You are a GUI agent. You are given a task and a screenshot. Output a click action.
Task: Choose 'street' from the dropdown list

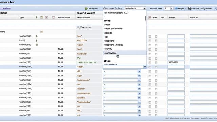pyautogui.click(x=107, y=25)
